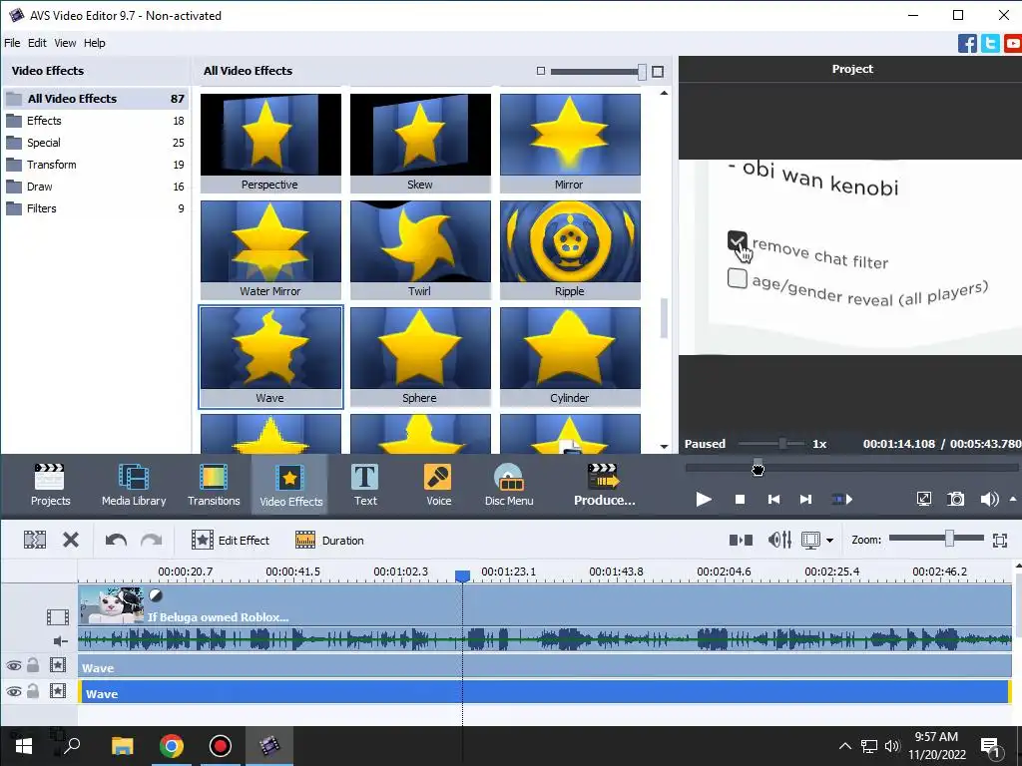Image resolution: width=1022 pixels, height=766 pixels.
Task: Open the File menu
Action: 12,43
